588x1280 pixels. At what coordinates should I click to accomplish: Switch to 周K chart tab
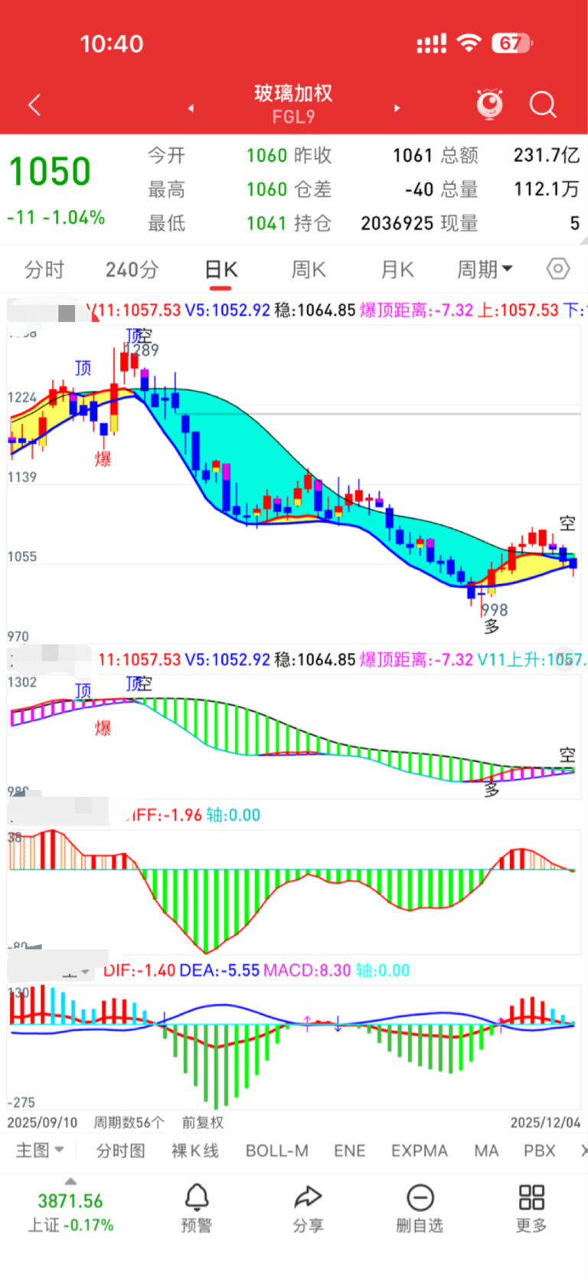point(309,269)
